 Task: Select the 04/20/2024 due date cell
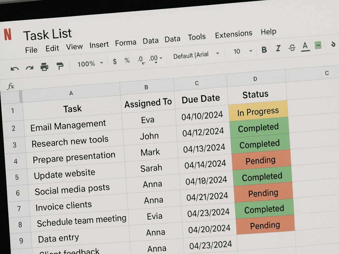209,229
